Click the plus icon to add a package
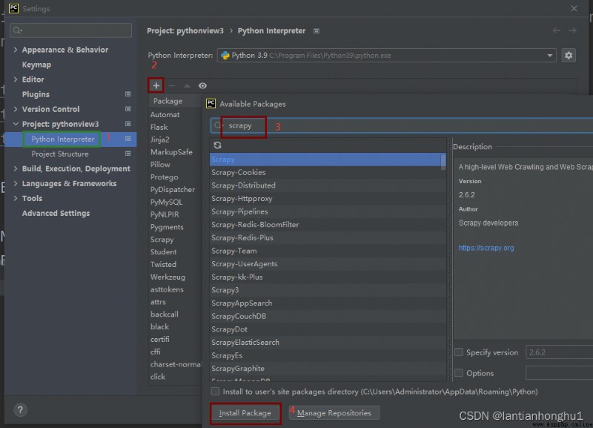 156,86
